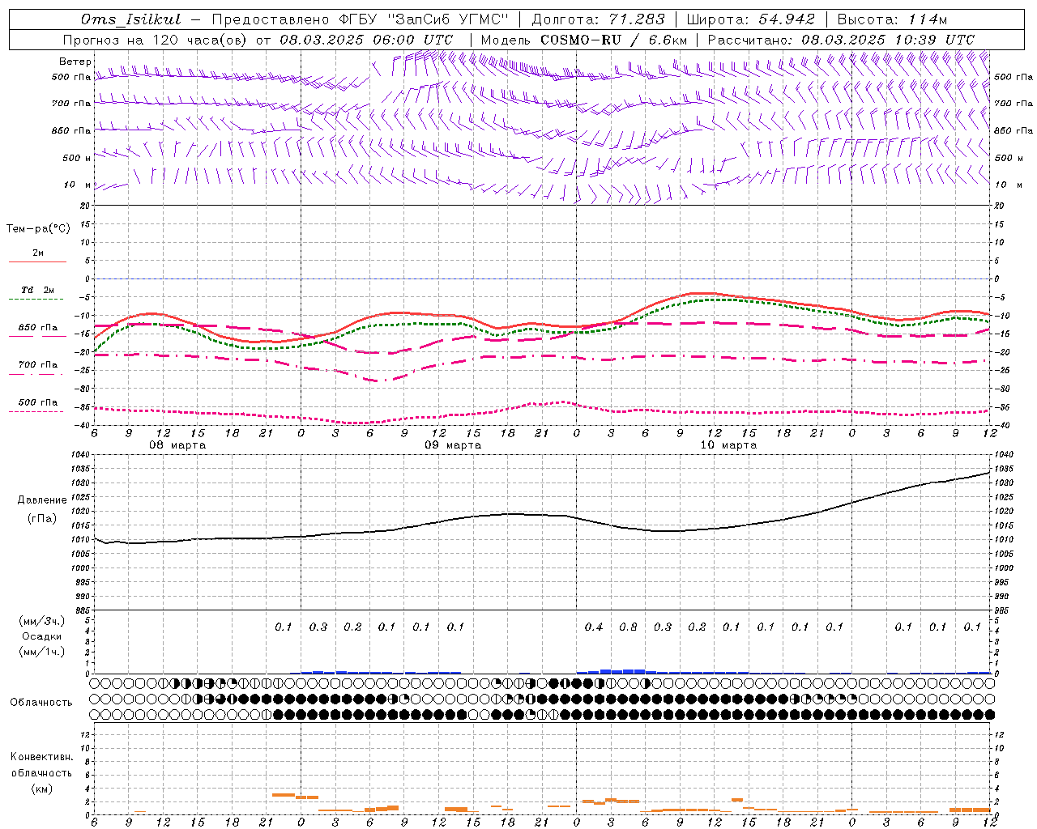Click the left 10 м wind level label

[x=78, y=185]
